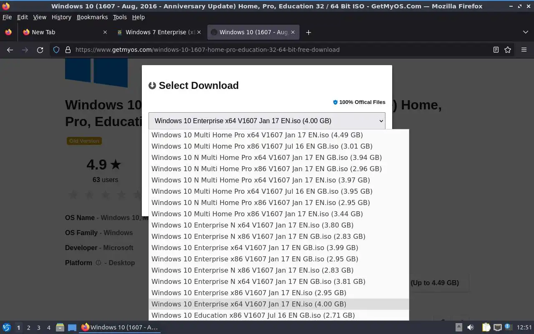Switch to the New Tab tab

pos(65,32)
